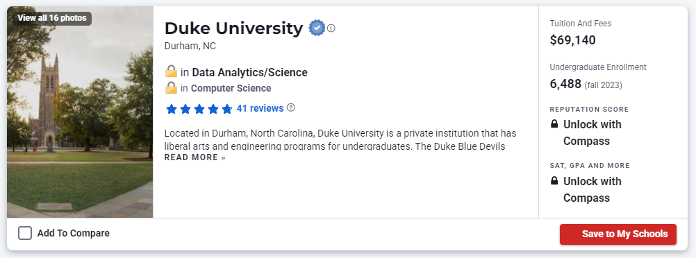696x258 pixels.
Task: Click the padlock icon under Reputation Score
Action: (554, 124)
